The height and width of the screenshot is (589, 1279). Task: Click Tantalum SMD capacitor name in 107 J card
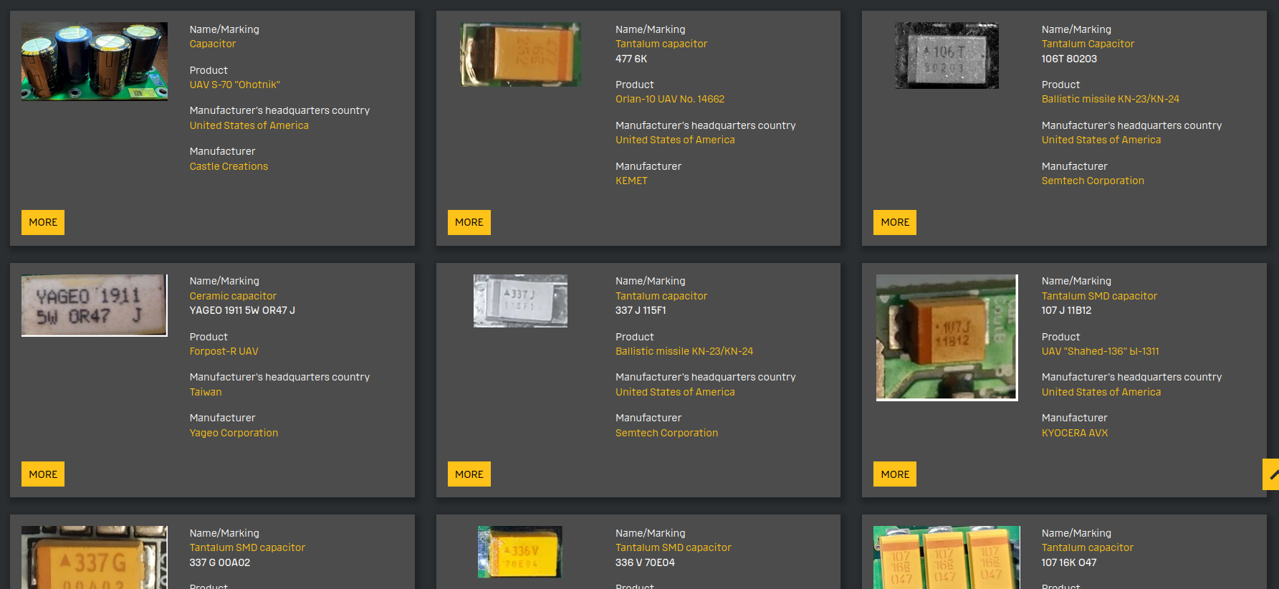click(1099, 296)
